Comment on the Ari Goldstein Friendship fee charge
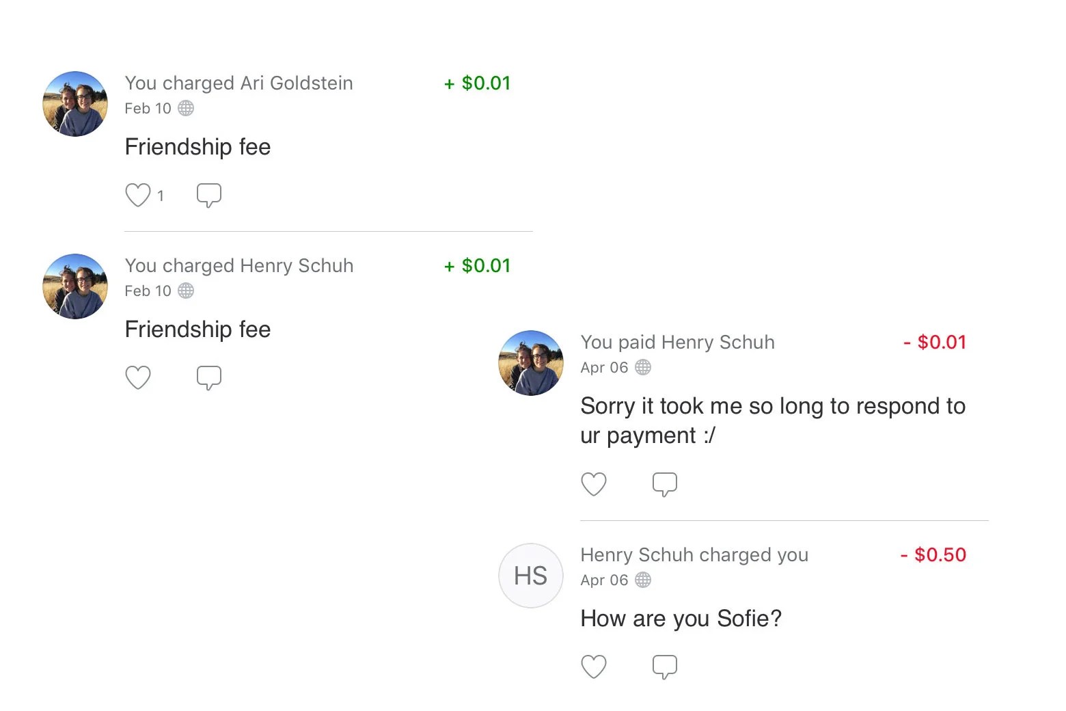Viewport: 1066px width, 711px height. click(208, 196)
